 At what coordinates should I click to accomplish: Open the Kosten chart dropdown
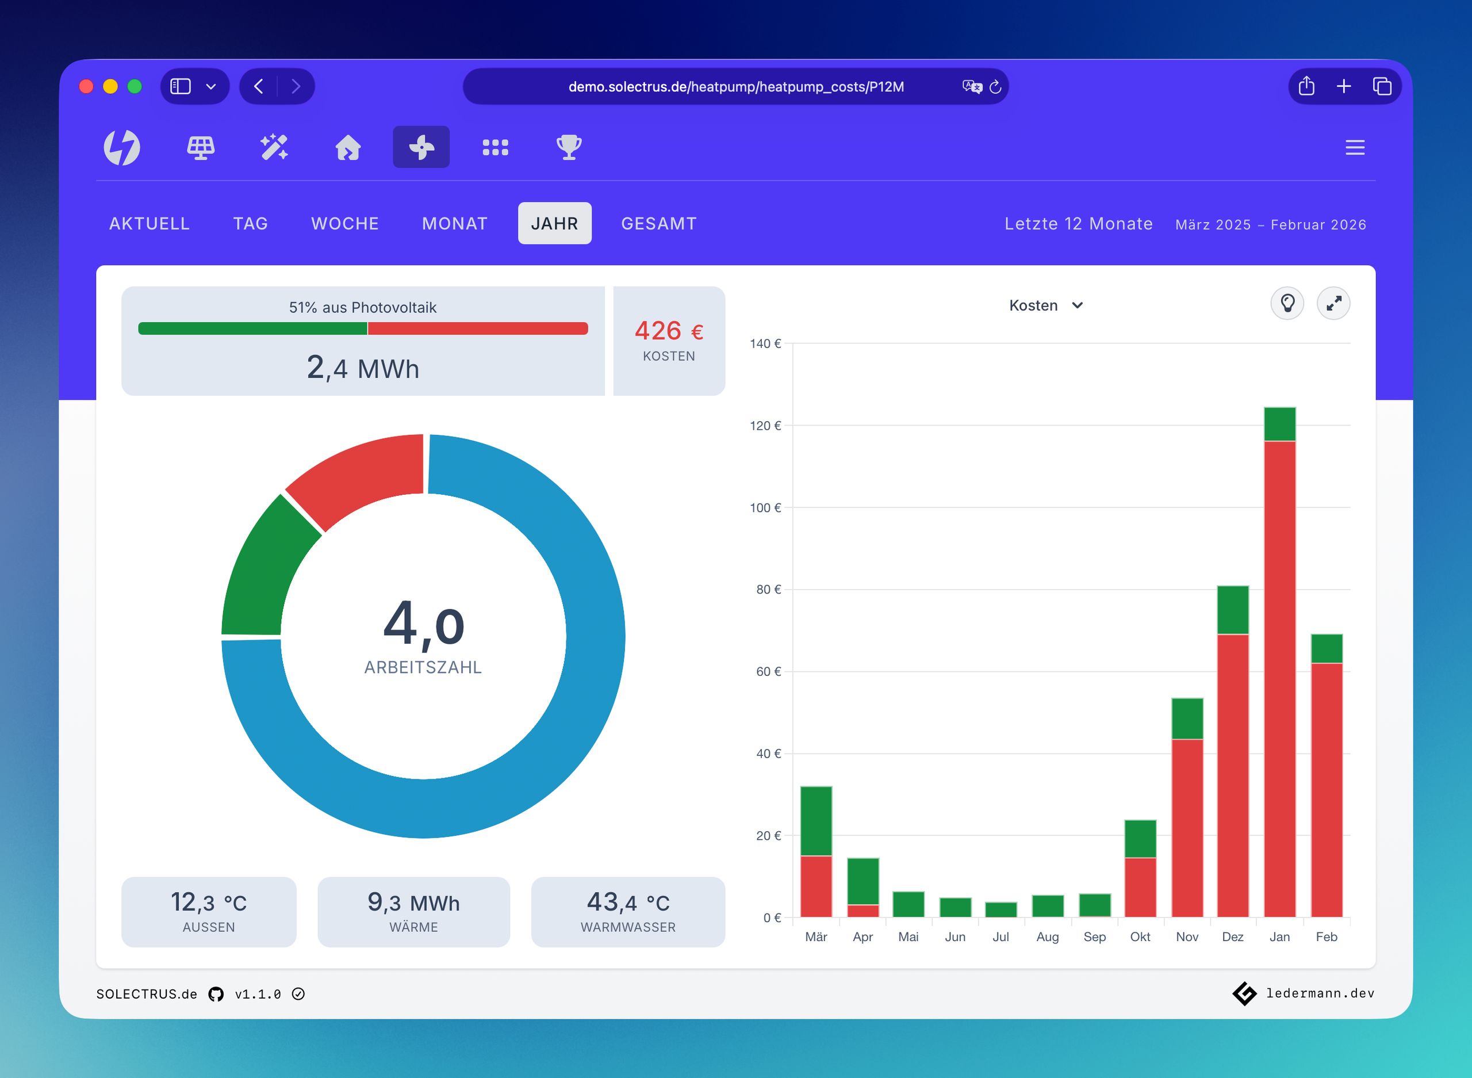click(x=1045, y=305)
